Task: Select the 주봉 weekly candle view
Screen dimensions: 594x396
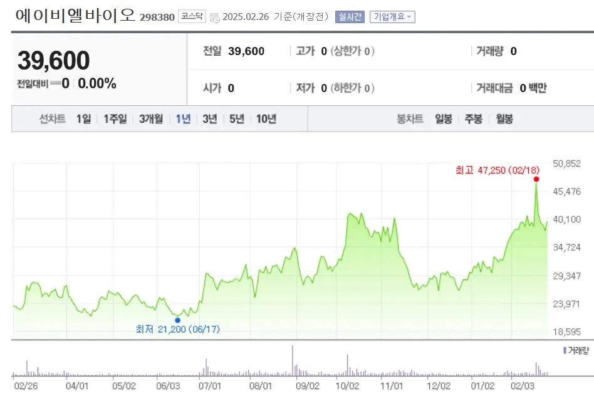Action: point(473,118)
